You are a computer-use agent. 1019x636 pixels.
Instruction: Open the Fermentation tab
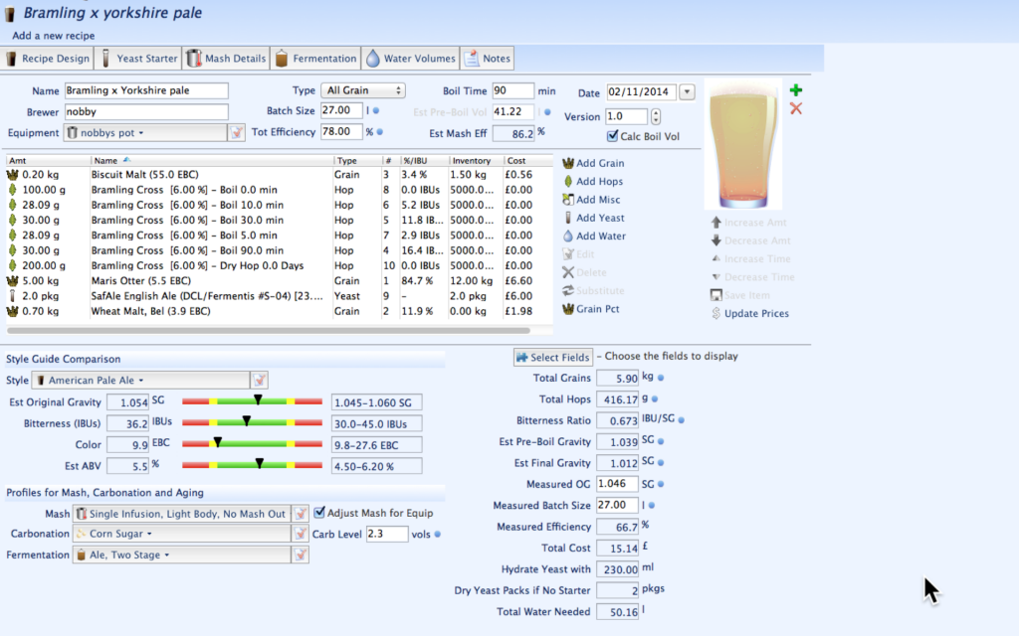click(315, 59)
